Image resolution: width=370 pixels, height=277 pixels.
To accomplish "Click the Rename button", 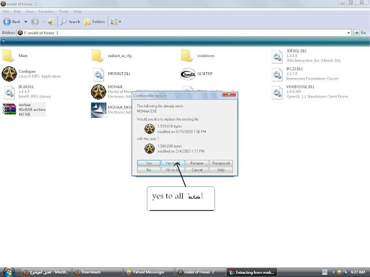I will click(197, 163).
